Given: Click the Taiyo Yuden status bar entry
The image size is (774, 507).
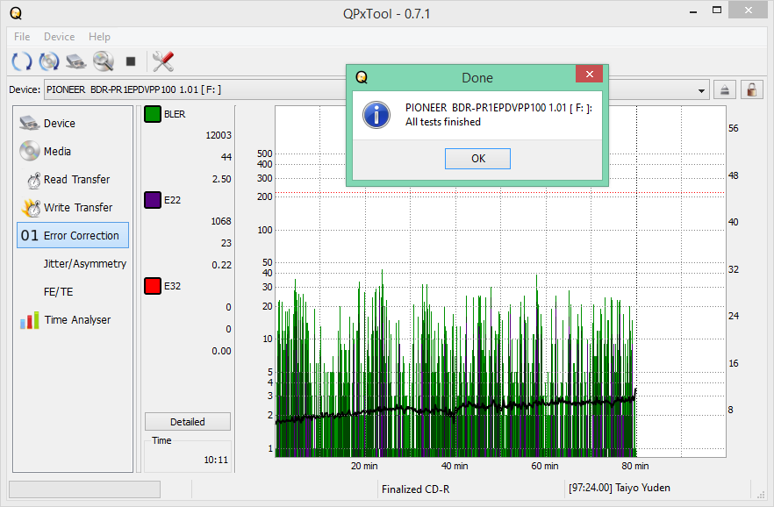Looking at the screenshot, I should point(620,488).
